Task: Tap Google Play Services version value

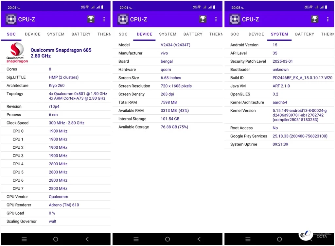Action: coord(300,136)
